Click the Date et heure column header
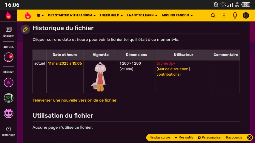Viewport: 255px width, 143px height. coord(65,55)
